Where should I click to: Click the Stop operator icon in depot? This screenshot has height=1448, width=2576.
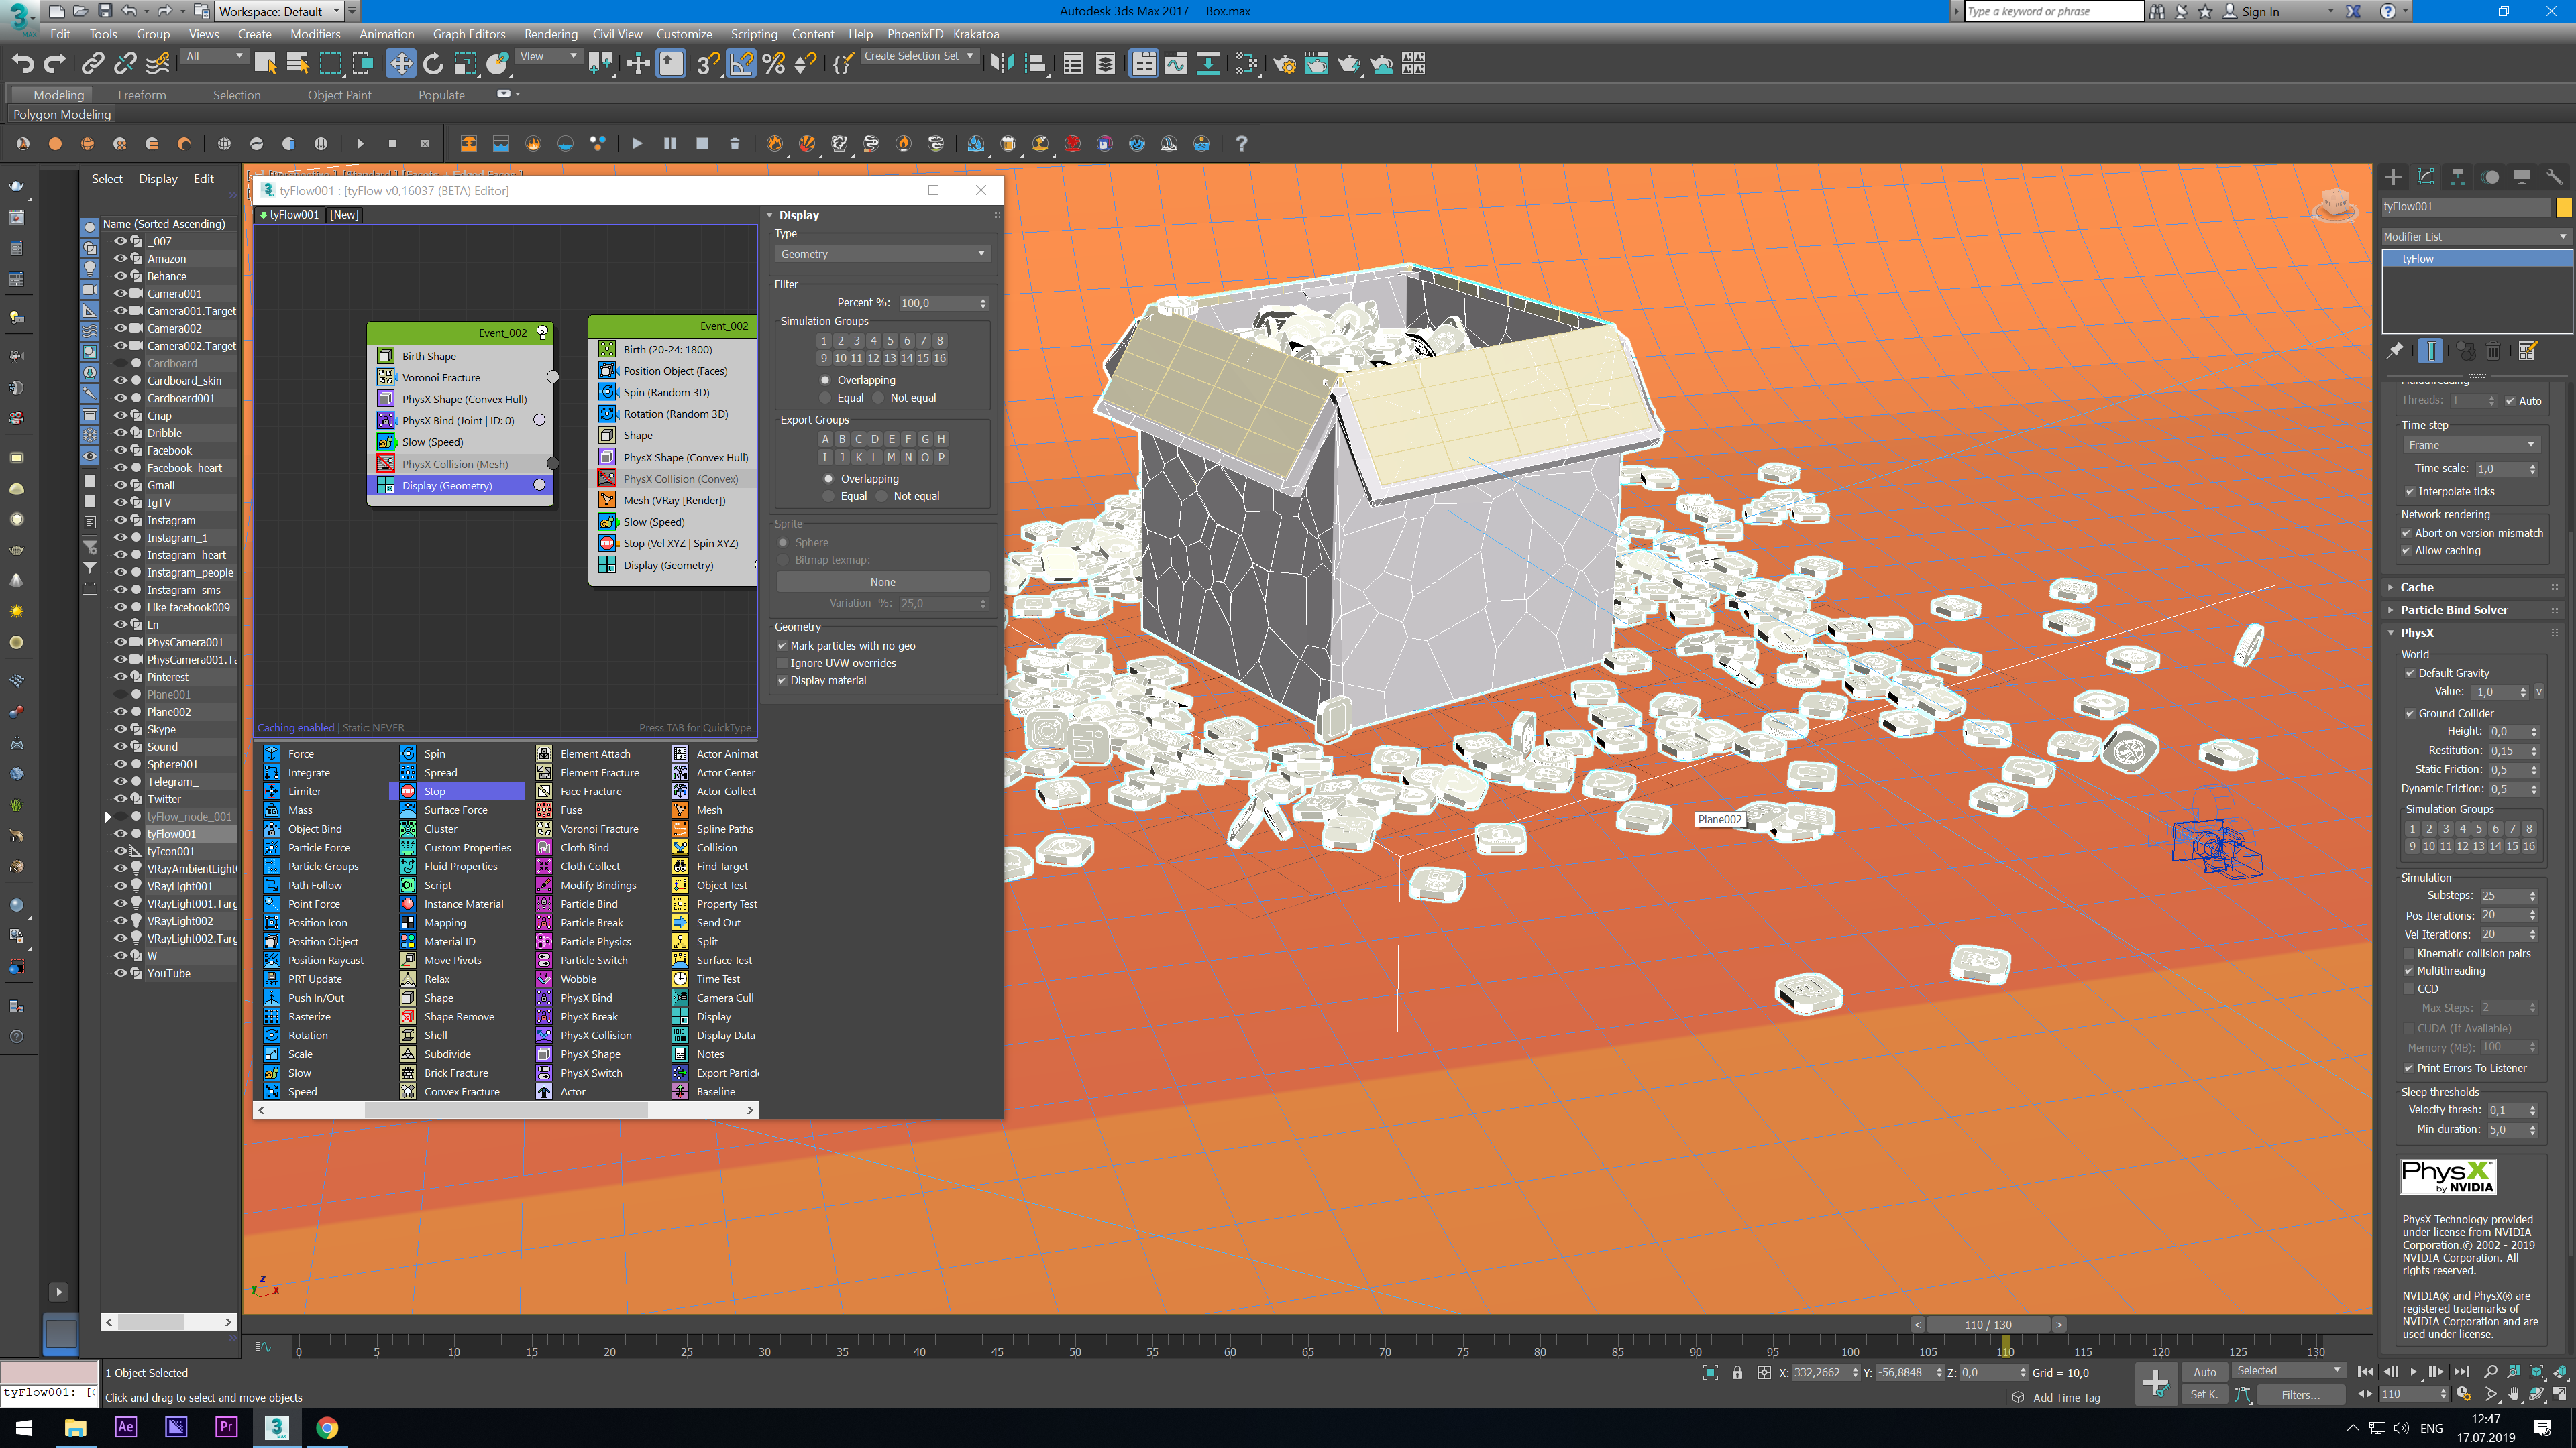[408, 792]
